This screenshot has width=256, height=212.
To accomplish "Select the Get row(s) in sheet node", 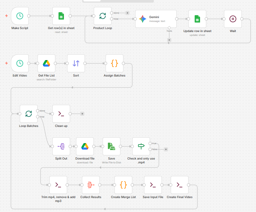I will [x=61, y=16].
